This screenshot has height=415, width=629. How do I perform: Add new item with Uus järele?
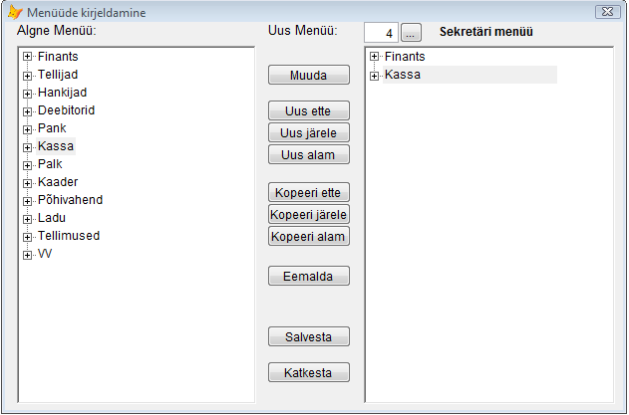pos(308,132)
